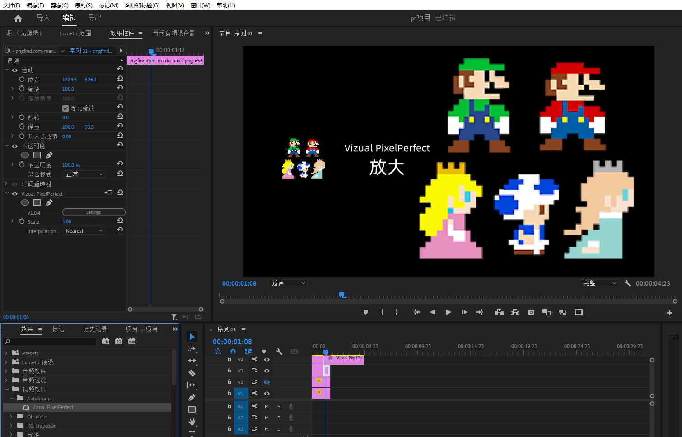
Task: Switch to the History tab
Action: 95,329
